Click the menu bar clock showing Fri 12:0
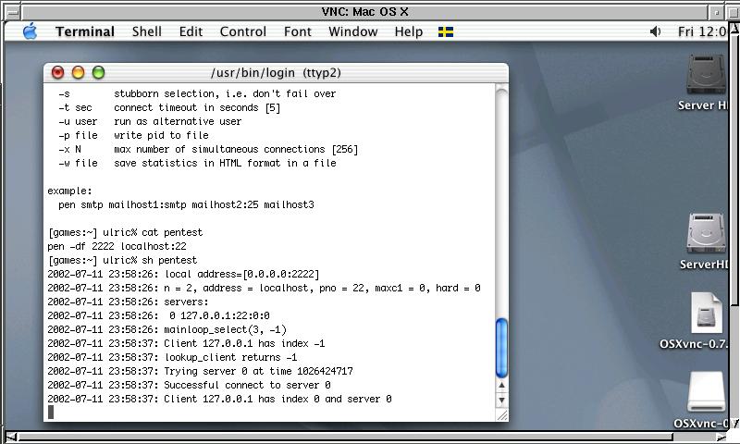This screenshot has height=444, width=740. [702, 31]
